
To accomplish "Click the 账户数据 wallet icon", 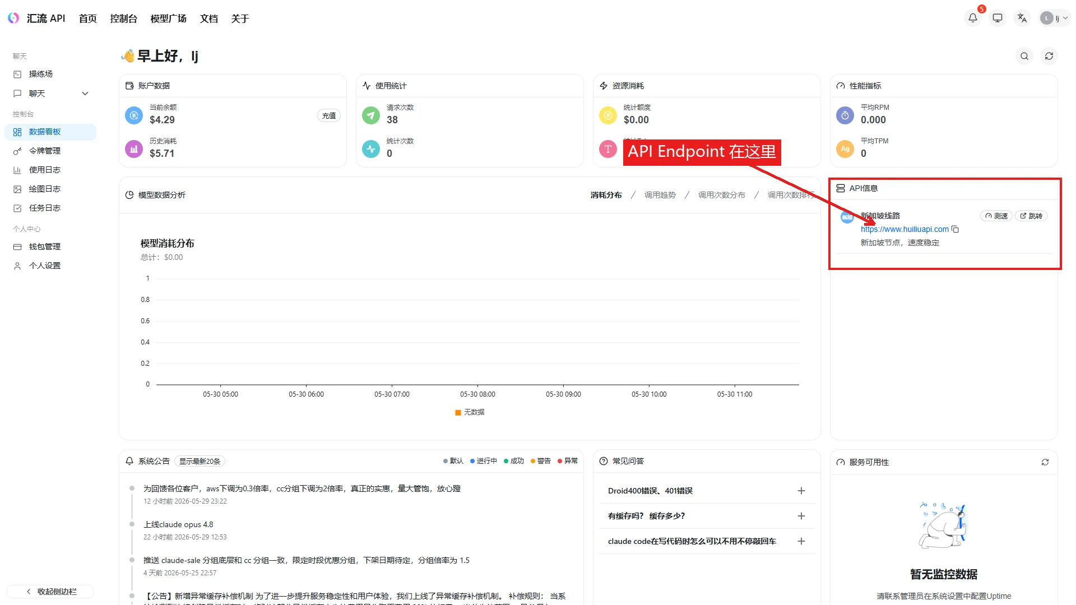I will tap(129, 86).
